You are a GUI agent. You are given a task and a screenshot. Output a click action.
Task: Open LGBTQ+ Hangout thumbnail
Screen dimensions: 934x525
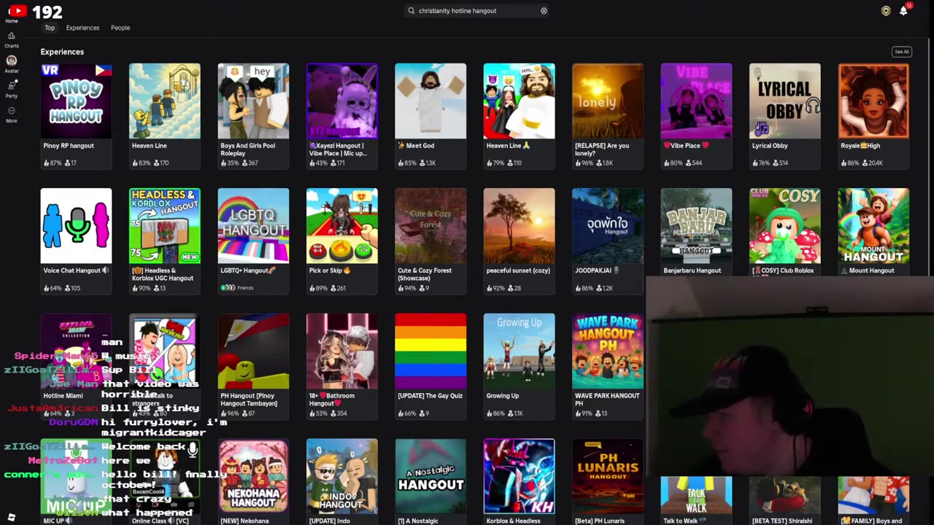click(x=253, y=226)
